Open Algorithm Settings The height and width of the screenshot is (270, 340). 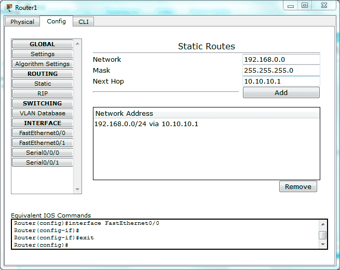coord(43,64)
